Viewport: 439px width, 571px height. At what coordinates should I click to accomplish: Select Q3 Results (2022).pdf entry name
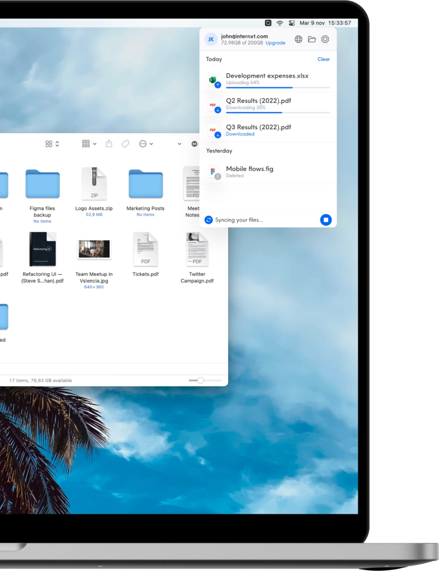(x=258, y=127)
